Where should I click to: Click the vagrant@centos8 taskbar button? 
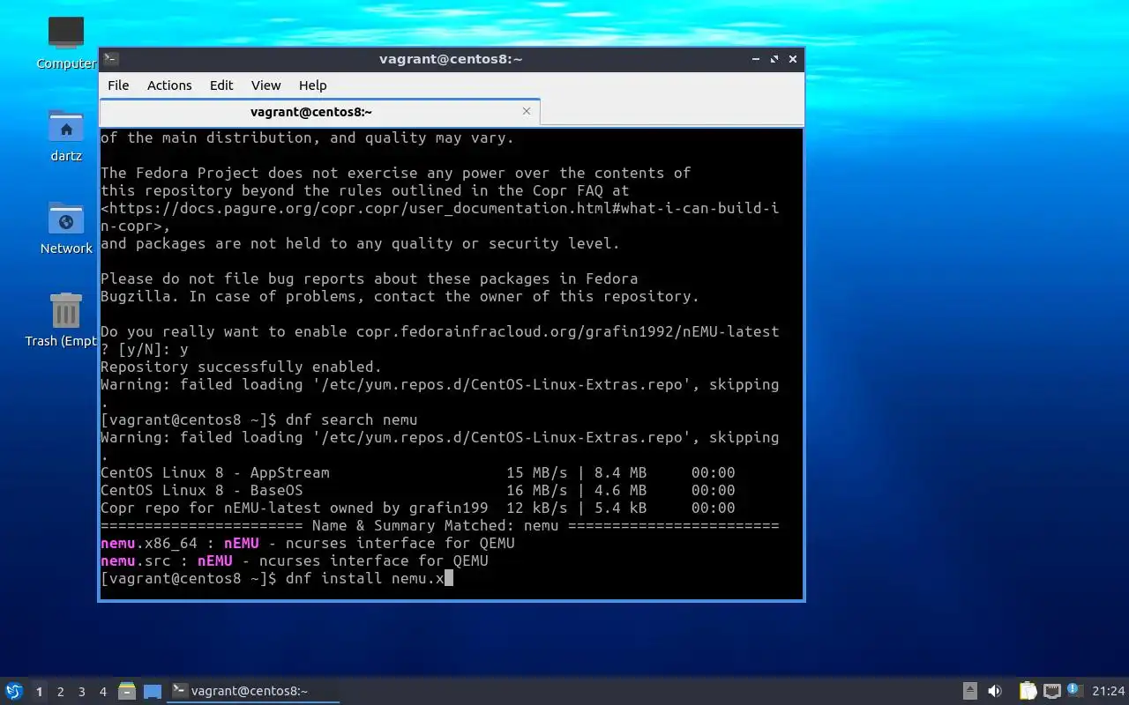tap(253, 692)
